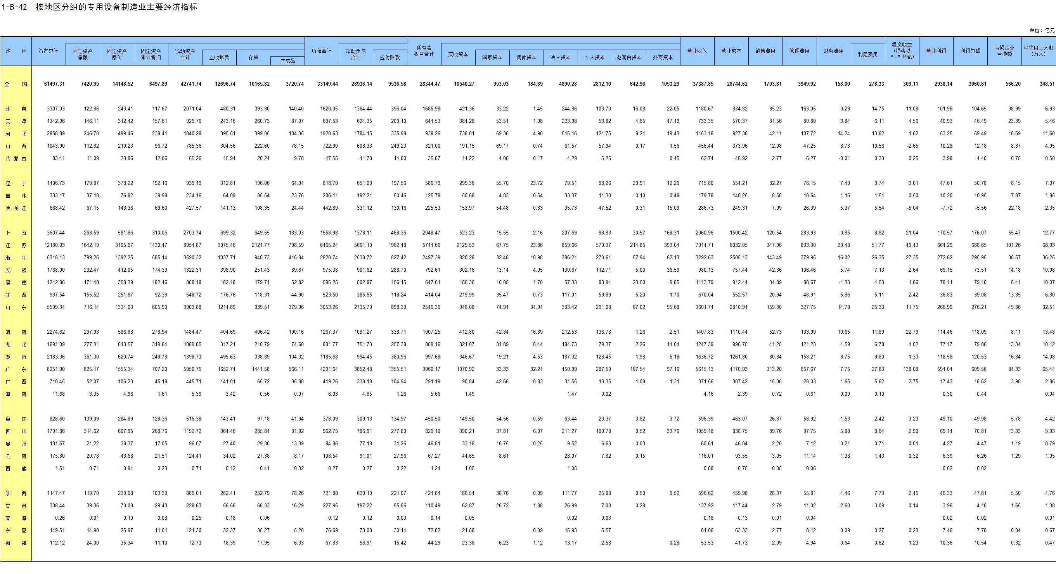Click the 全国 row label
This screenshot has height=574, width=1056.
coord(16,84)
